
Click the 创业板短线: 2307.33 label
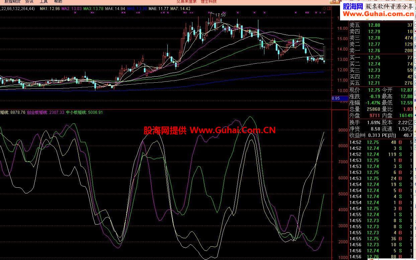click(x=46, y=112)
